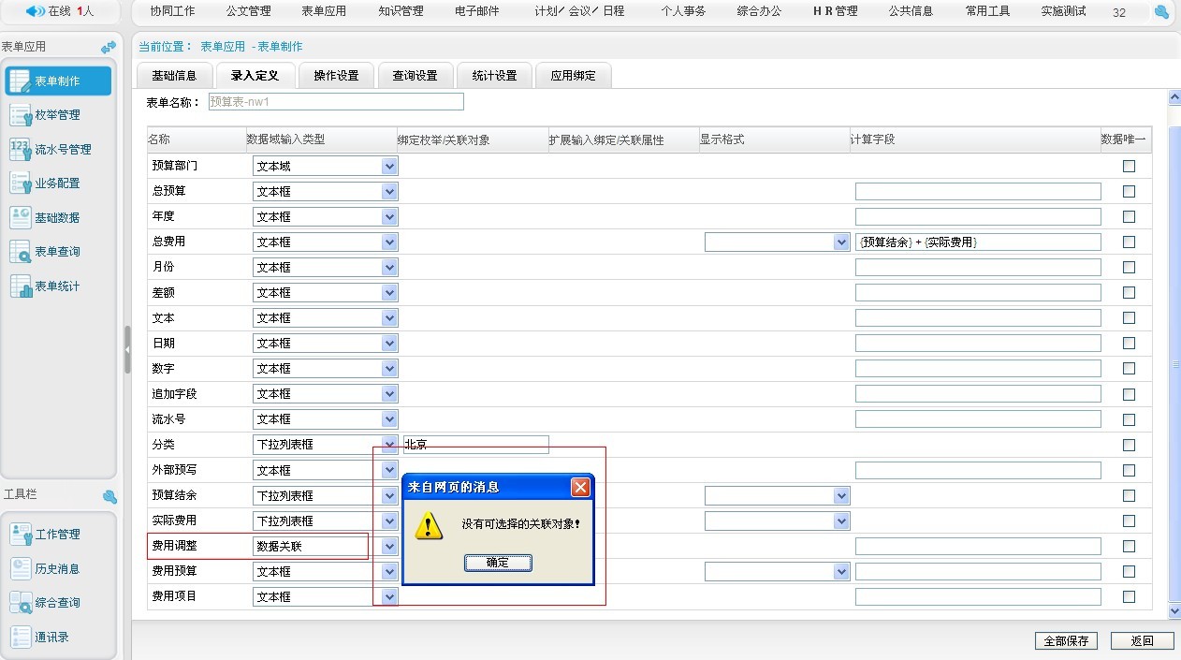The image size is (1181, 660).
Task: Open the 流水号管理 sidebar icon
Action: click(x=21, y=150)
